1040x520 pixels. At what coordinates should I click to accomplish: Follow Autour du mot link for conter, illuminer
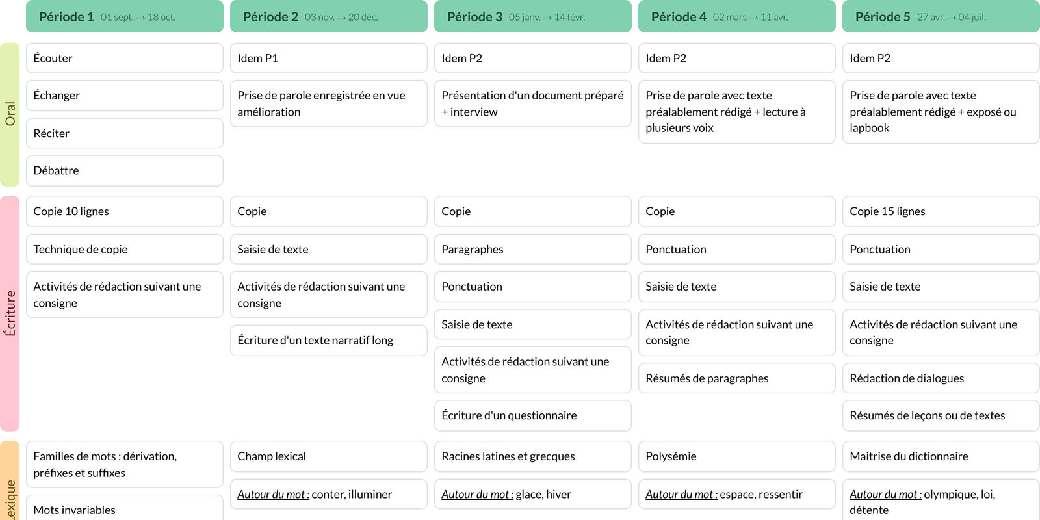(273, 495)
